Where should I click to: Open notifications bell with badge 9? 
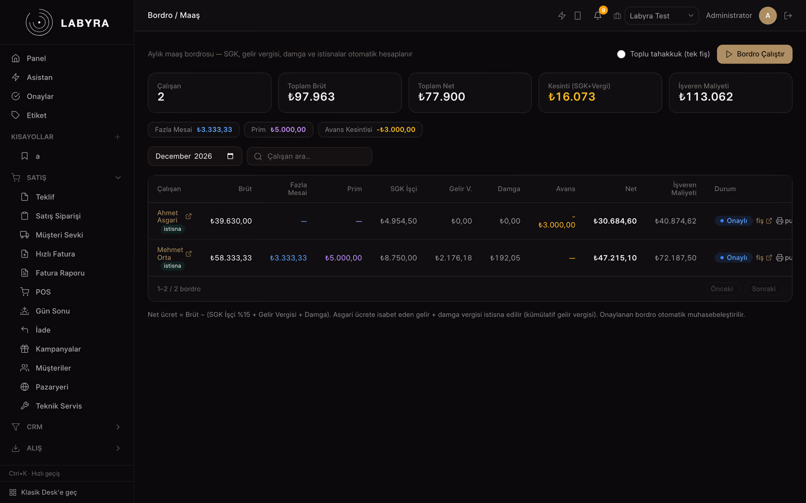click(x=598, y=16)
